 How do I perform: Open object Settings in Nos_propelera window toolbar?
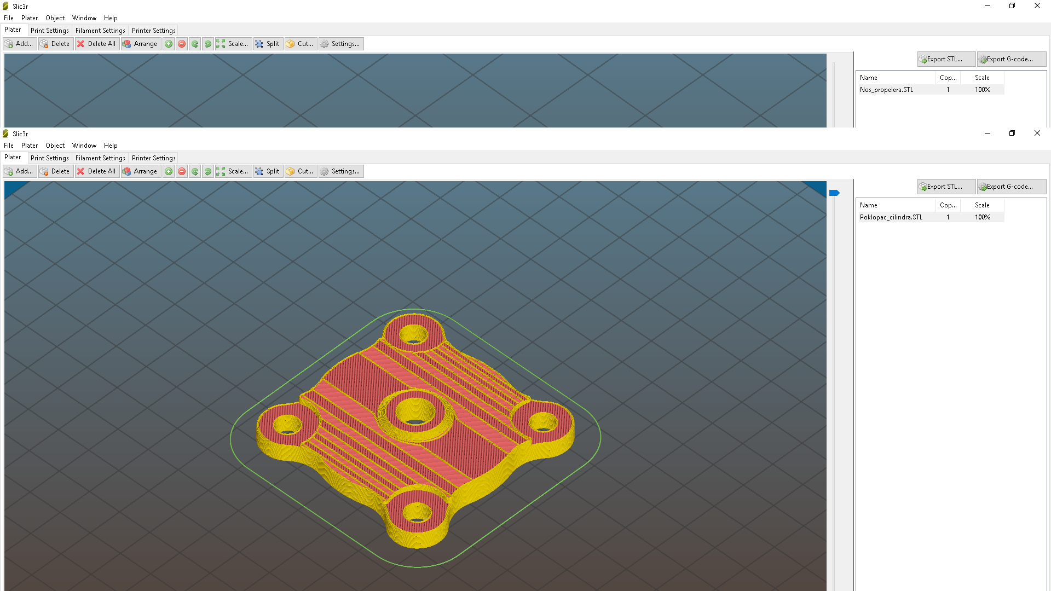[x=341, y=44]
